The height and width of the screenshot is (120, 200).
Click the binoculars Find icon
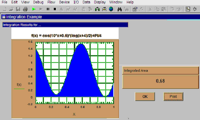point(119,9)
